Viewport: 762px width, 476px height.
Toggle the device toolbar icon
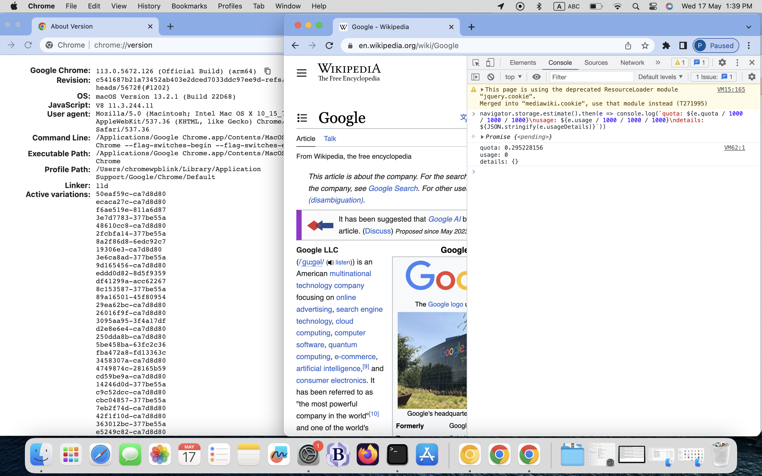(490, 63)
